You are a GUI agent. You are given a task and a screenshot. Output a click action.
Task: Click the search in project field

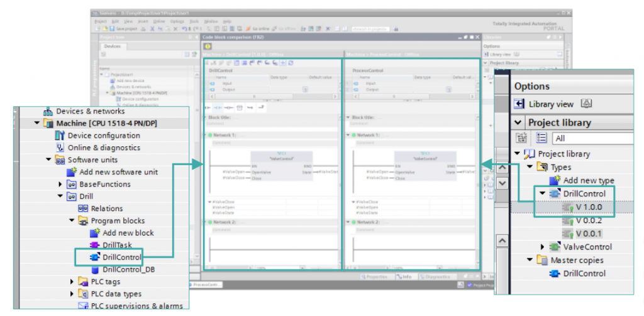tap(370, 29)
